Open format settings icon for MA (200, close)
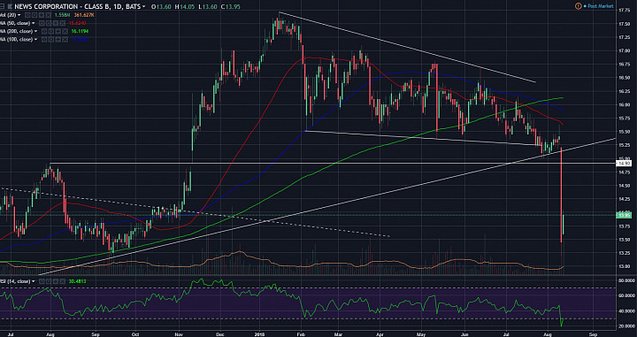The height and width of the screenshot is (337, 637). 50,31
